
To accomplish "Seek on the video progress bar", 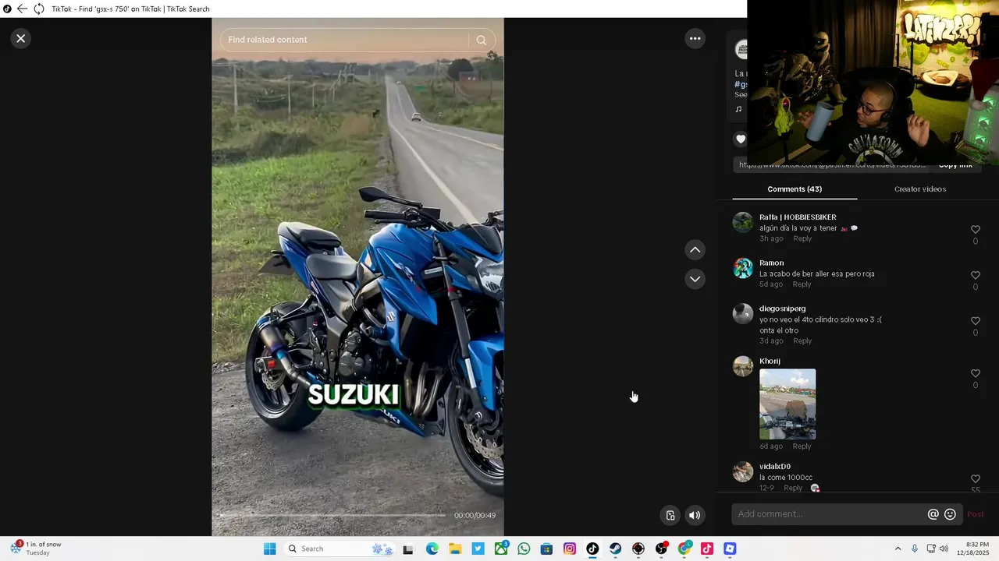I will pos(333,515).
